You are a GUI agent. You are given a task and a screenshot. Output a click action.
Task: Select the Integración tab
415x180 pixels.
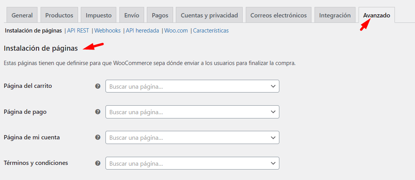click(335, 15)
